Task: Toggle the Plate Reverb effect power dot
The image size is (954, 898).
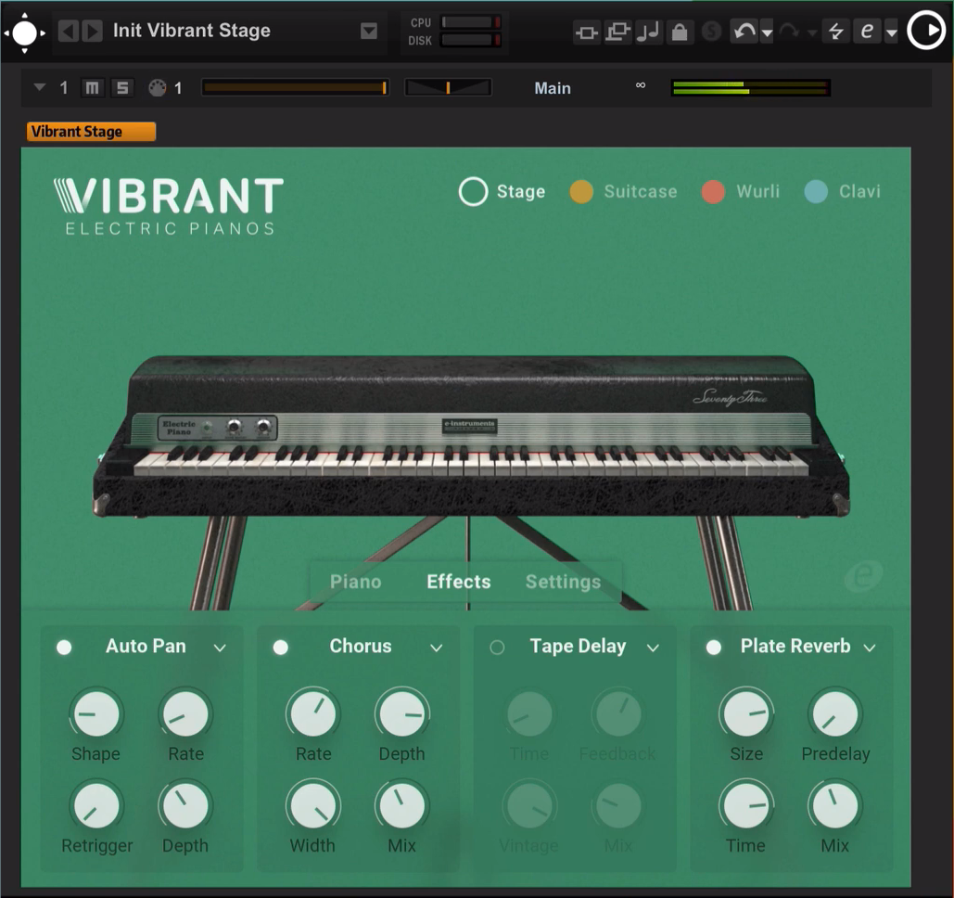Action: 714,648
